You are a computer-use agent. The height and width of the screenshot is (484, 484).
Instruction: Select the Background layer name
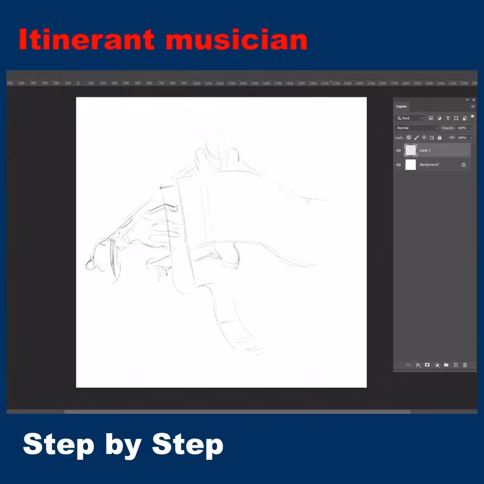click(x=429, y=165)
